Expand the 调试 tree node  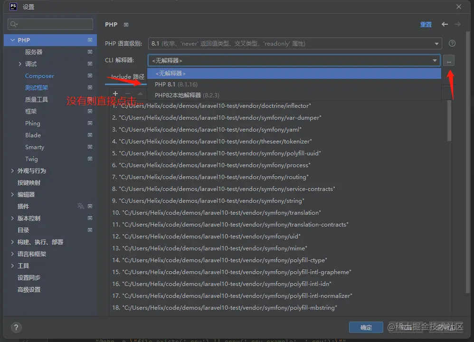pyautogui.click(x=20, y=64)
